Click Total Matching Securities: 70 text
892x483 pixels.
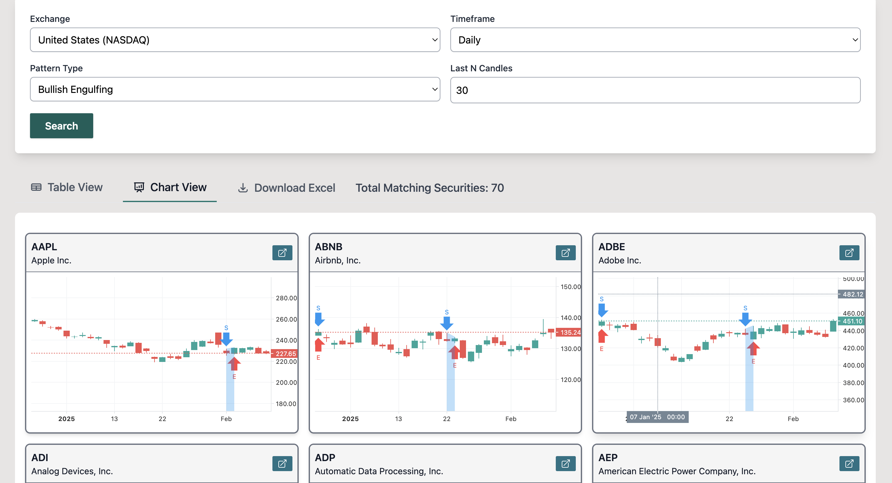pos(429,188)
